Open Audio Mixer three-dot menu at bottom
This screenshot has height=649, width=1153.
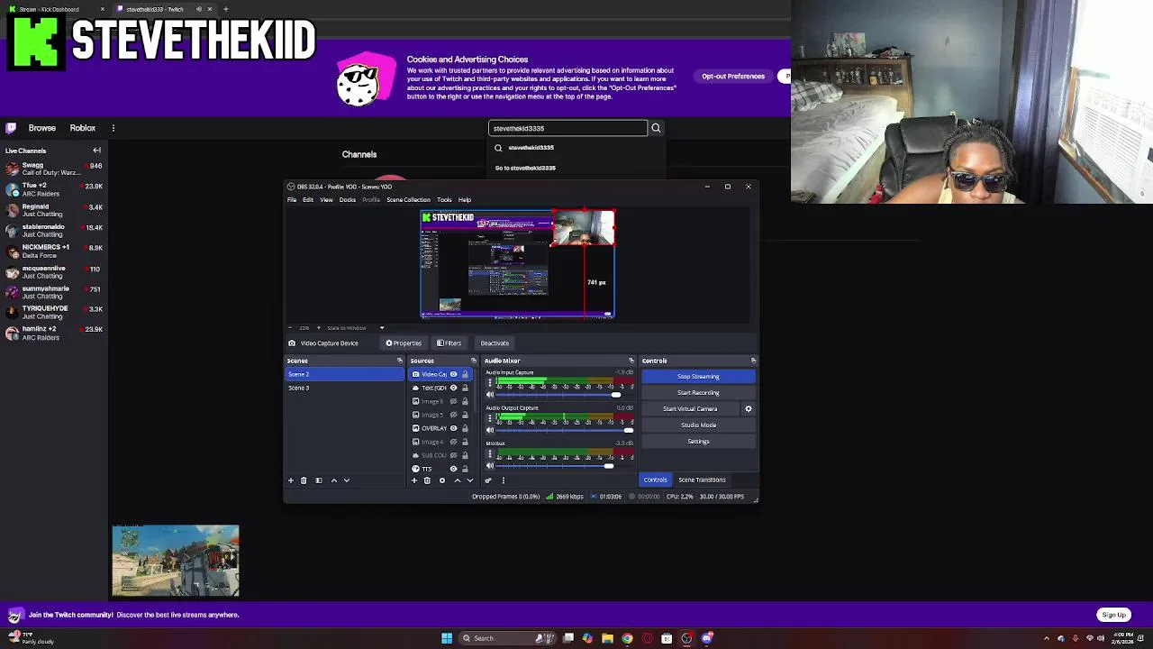coord(504,480)
